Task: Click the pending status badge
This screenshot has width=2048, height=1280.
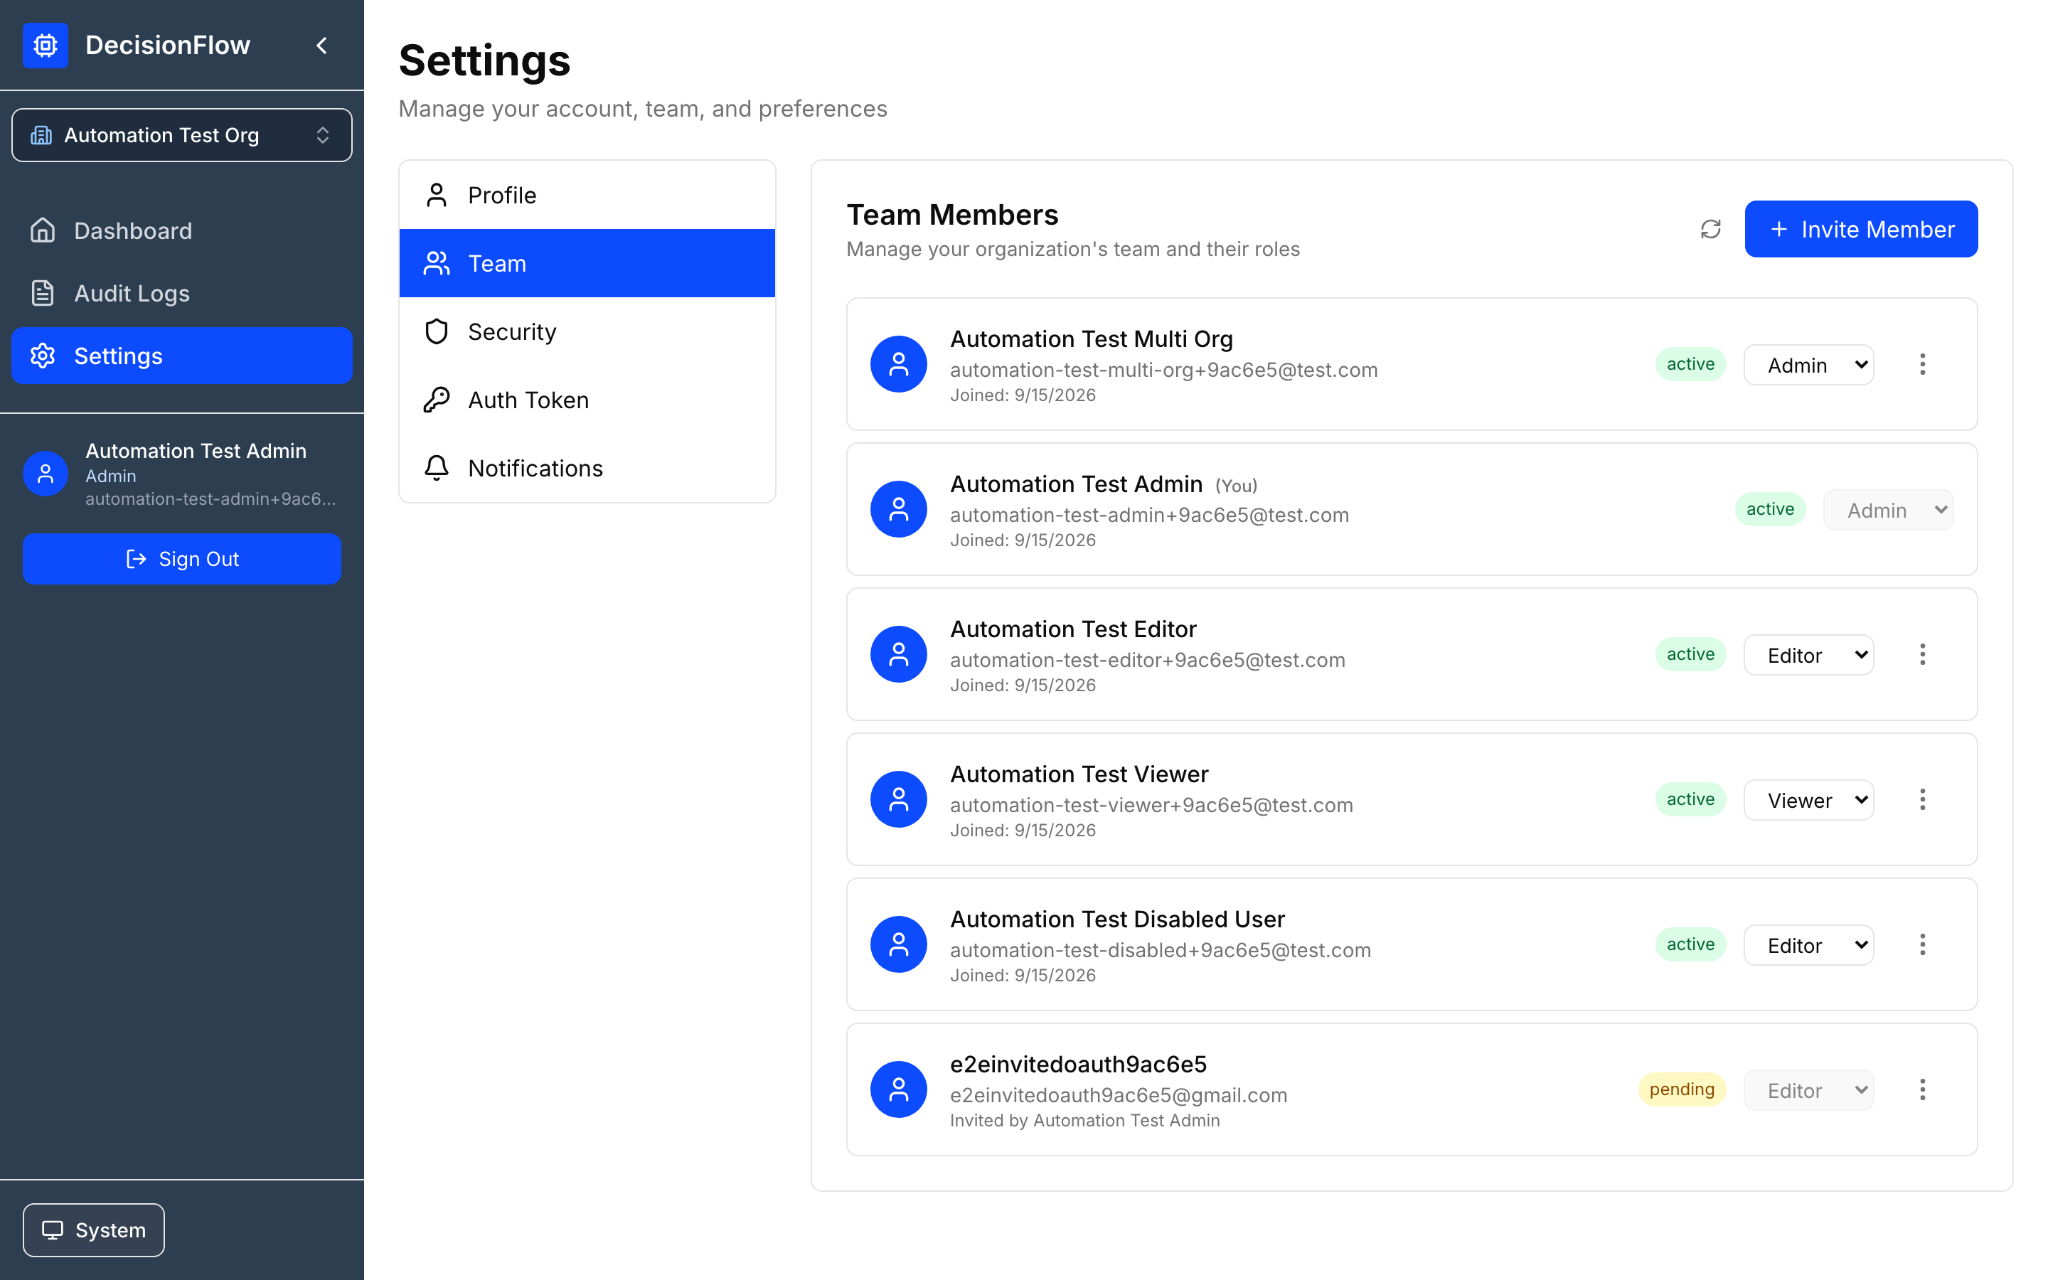Action: (1682, 1089)
